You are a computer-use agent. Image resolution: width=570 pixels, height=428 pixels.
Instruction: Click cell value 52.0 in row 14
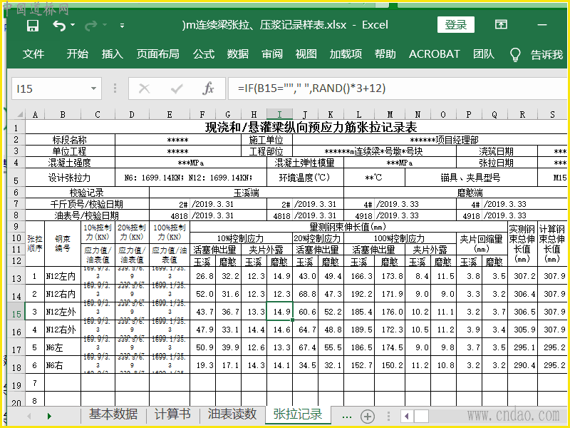click(x=202, y=294)
